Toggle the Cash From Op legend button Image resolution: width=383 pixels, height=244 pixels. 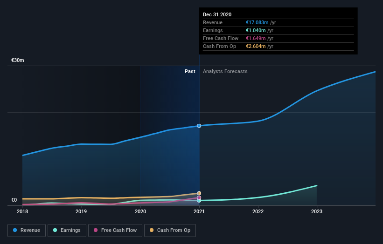pos(170,230)
